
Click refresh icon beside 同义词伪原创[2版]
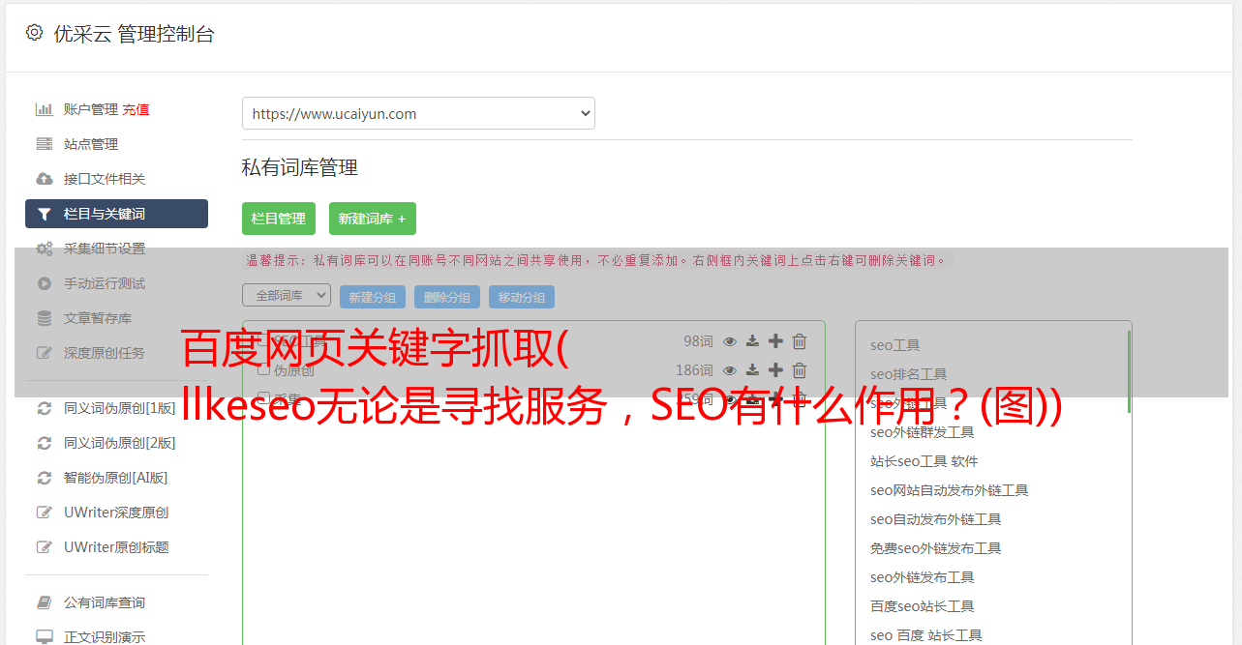click(x=45, y=443)
